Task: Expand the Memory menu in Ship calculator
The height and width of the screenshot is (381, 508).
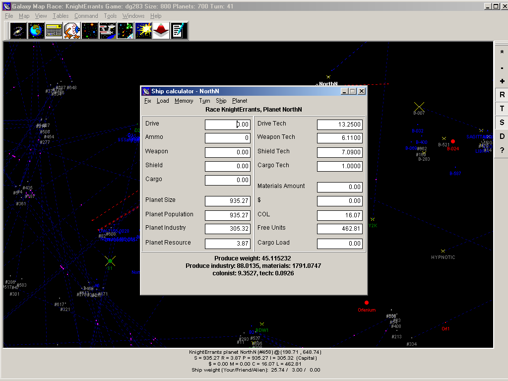Action: (184, 101)
